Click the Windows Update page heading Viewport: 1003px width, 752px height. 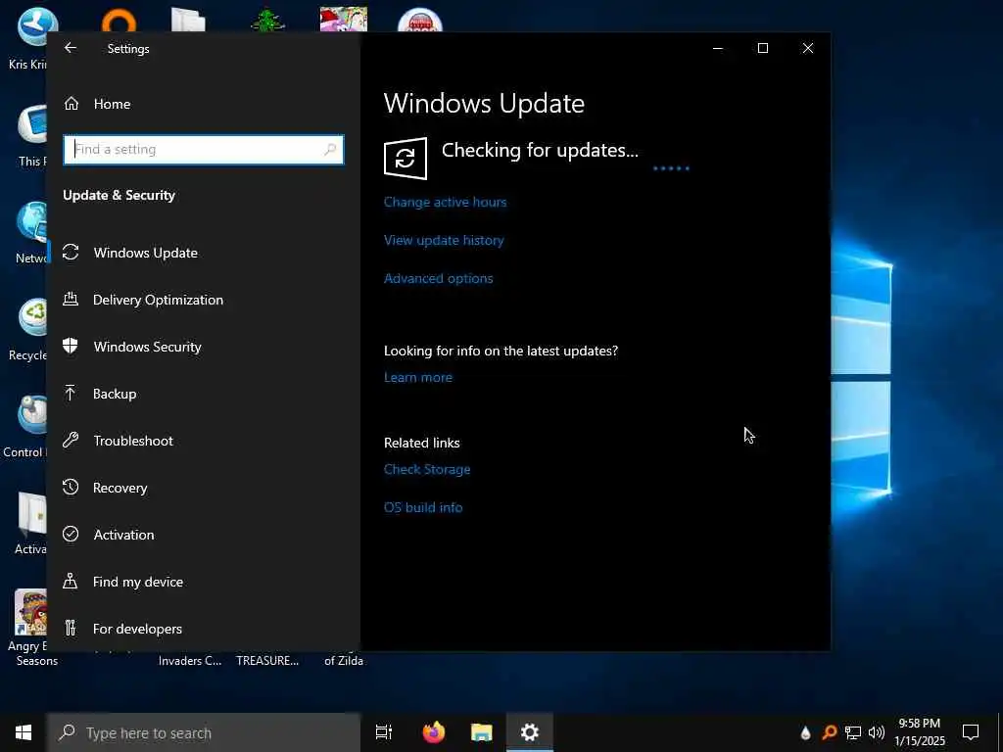[x=484, y=104]
